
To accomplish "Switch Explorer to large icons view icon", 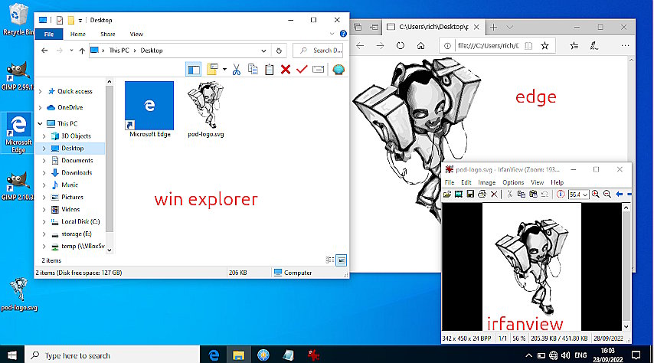I will coord(342,260).
